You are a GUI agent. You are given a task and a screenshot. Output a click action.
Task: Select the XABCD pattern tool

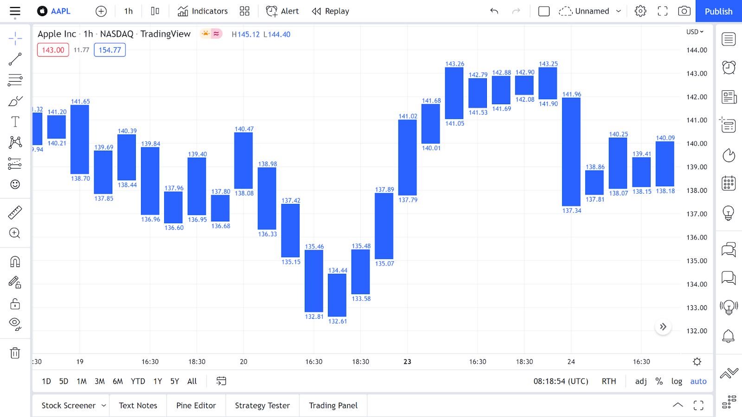click(x=15, y=142)
